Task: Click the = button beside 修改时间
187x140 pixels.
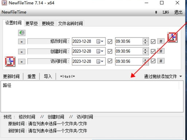Action: click(22, 42)
